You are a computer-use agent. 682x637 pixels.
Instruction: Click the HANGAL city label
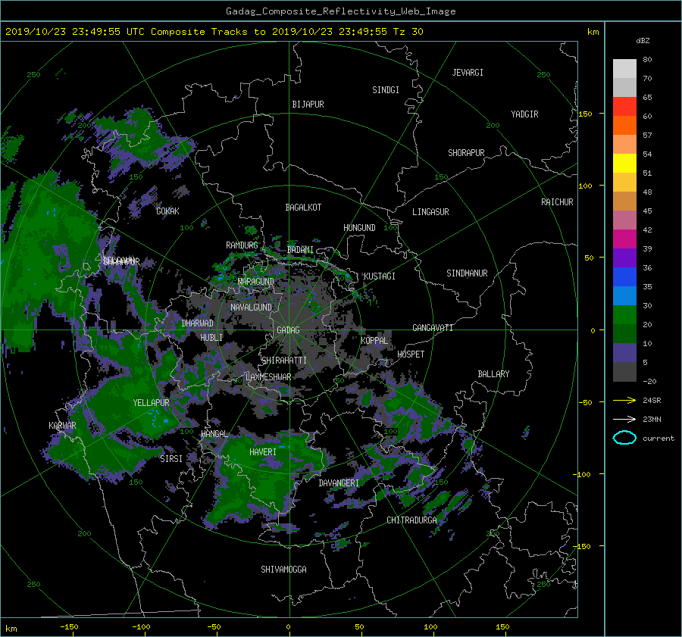(x=214, y=434)
